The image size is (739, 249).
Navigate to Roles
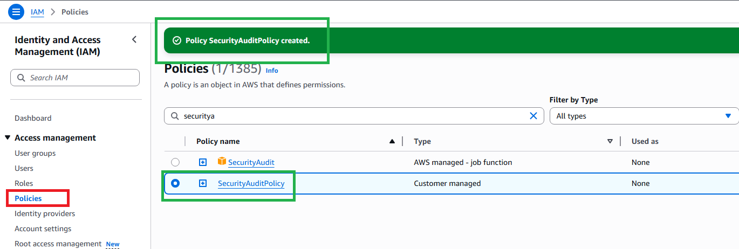click(24, 183)
